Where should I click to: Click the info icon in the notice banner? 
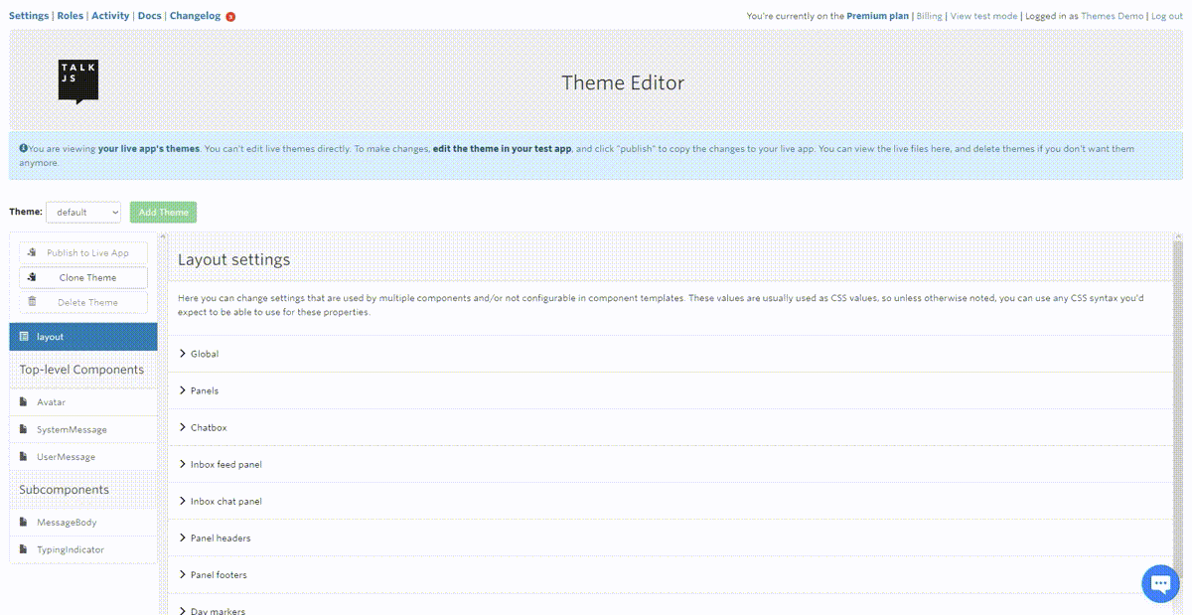23,149
